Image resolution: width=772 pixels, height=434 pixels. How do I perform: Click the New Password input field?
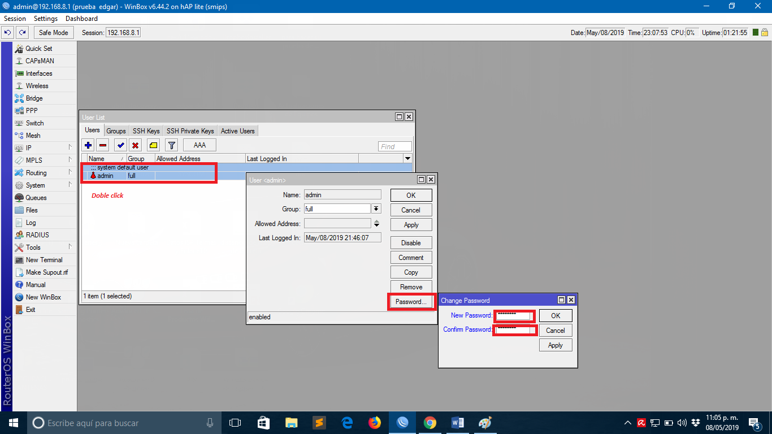click(513, 316)
